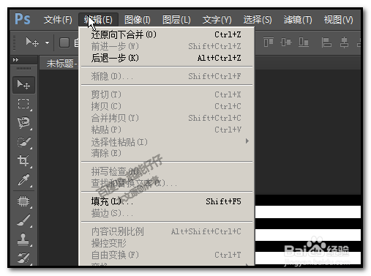Click 拷贝(C) menu entry

167,106
